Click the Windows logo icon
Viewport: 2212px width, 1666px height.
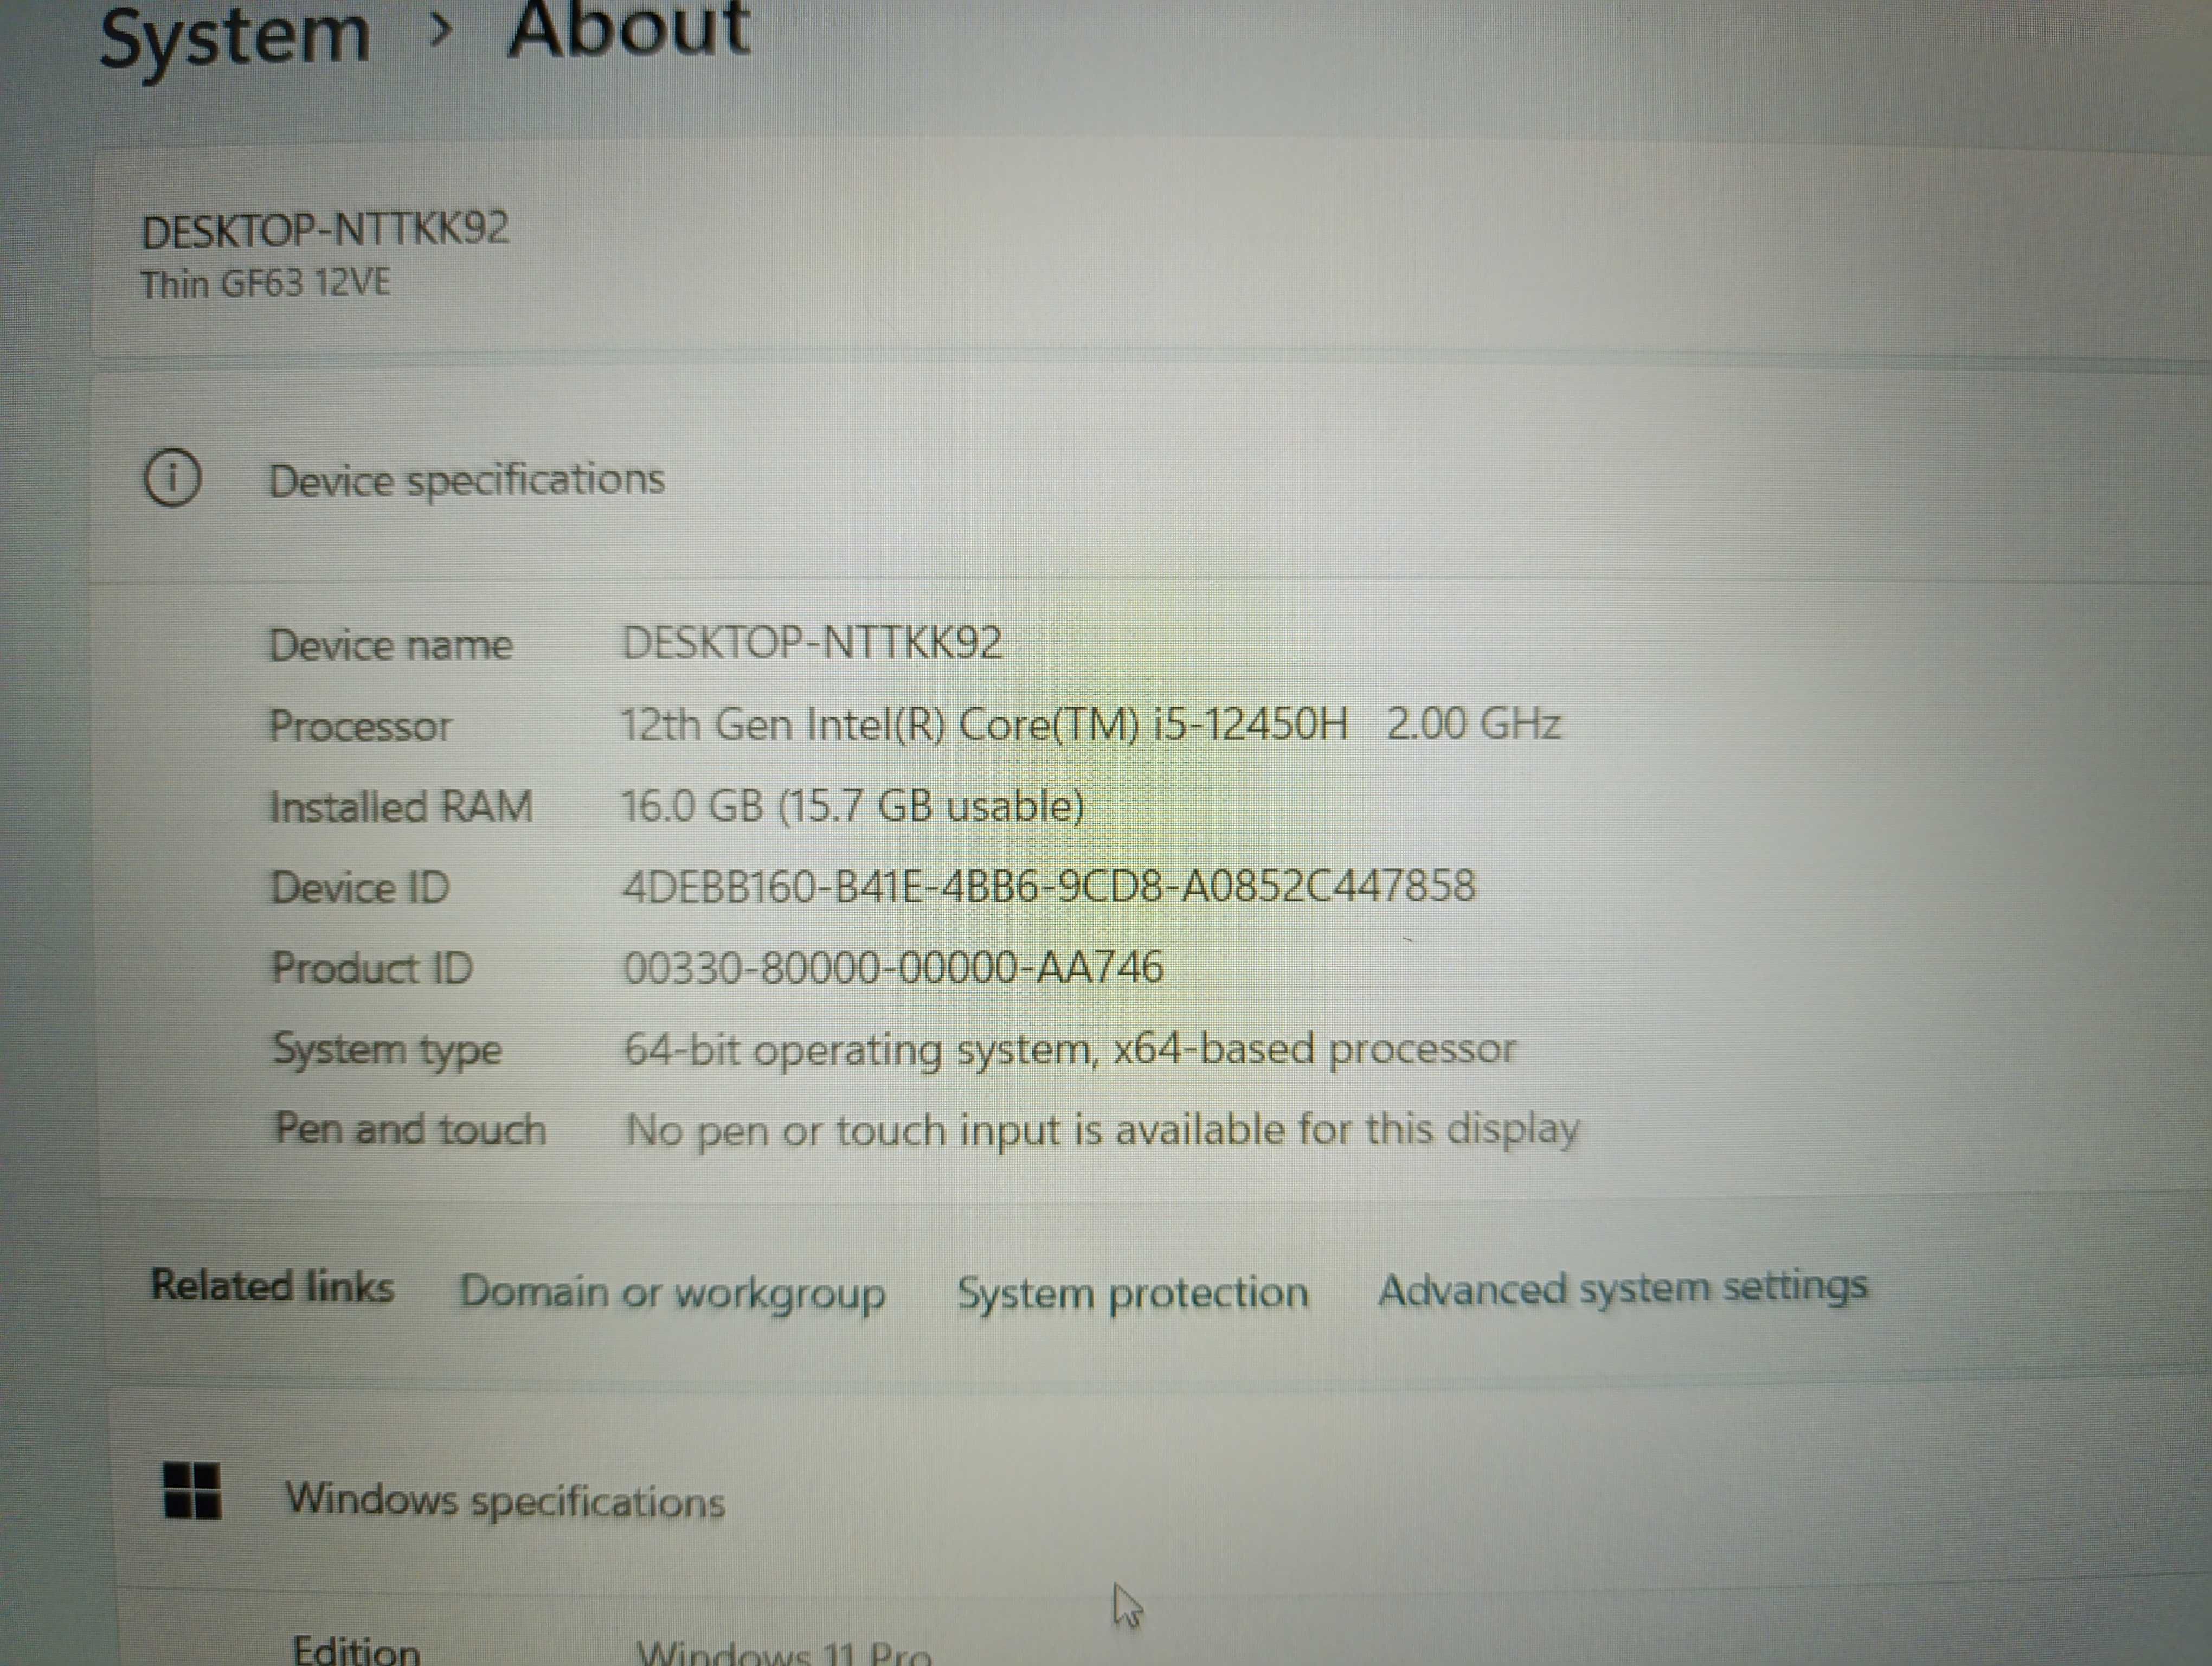[x=192, y=1491]
